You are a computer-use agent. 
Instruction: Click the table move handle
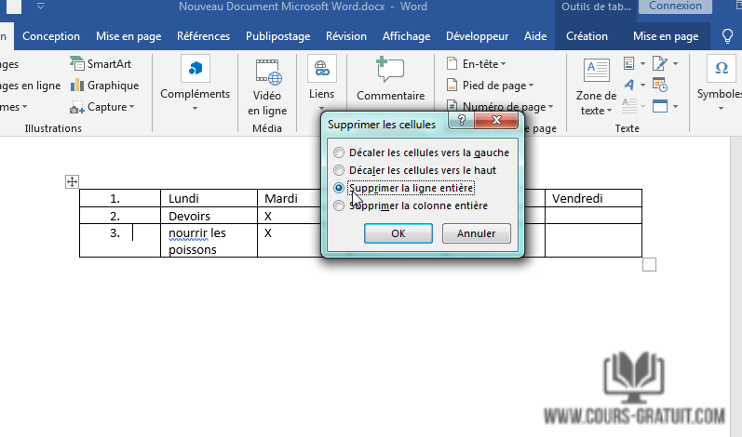coord(73,182)
